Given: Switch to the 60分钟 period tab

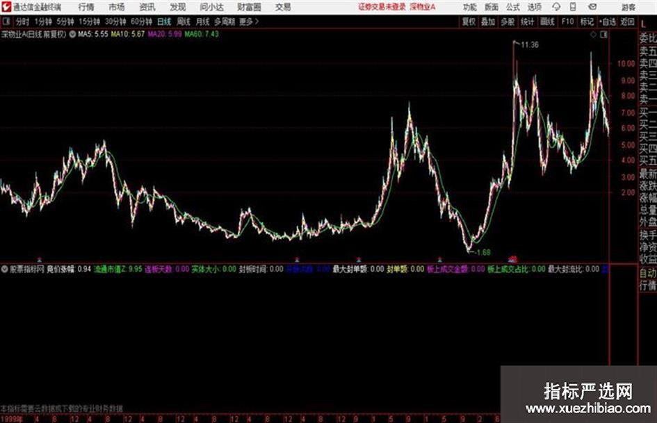Looking at the screenshot, I should click(142, 22).
